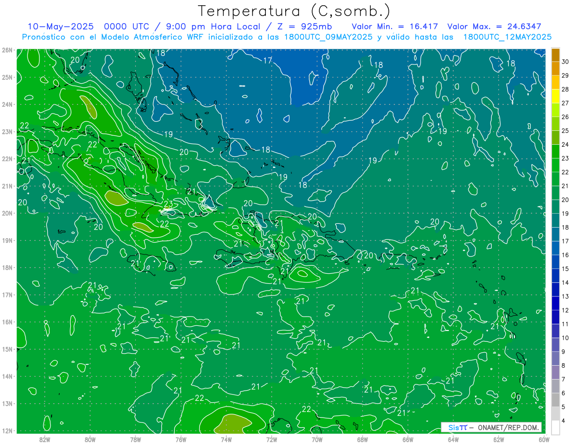
Task: Click the '76W' longitude axis label
Action: [x=181, y=439]
